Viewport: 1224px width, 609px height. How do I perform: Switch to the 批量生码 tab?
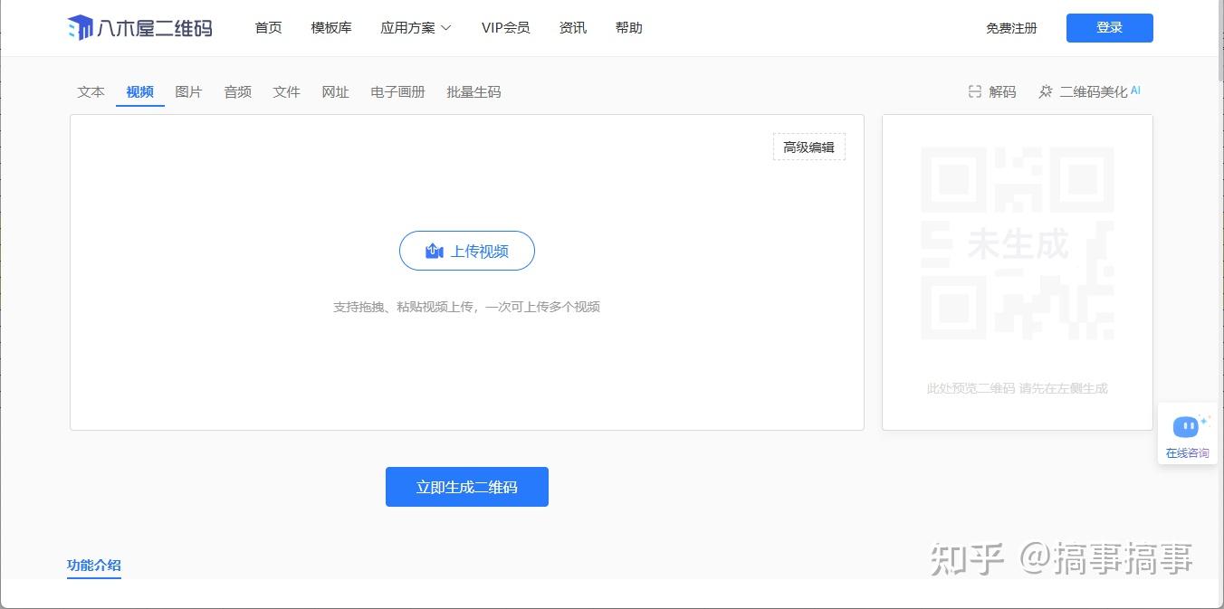tap(474, 91)
